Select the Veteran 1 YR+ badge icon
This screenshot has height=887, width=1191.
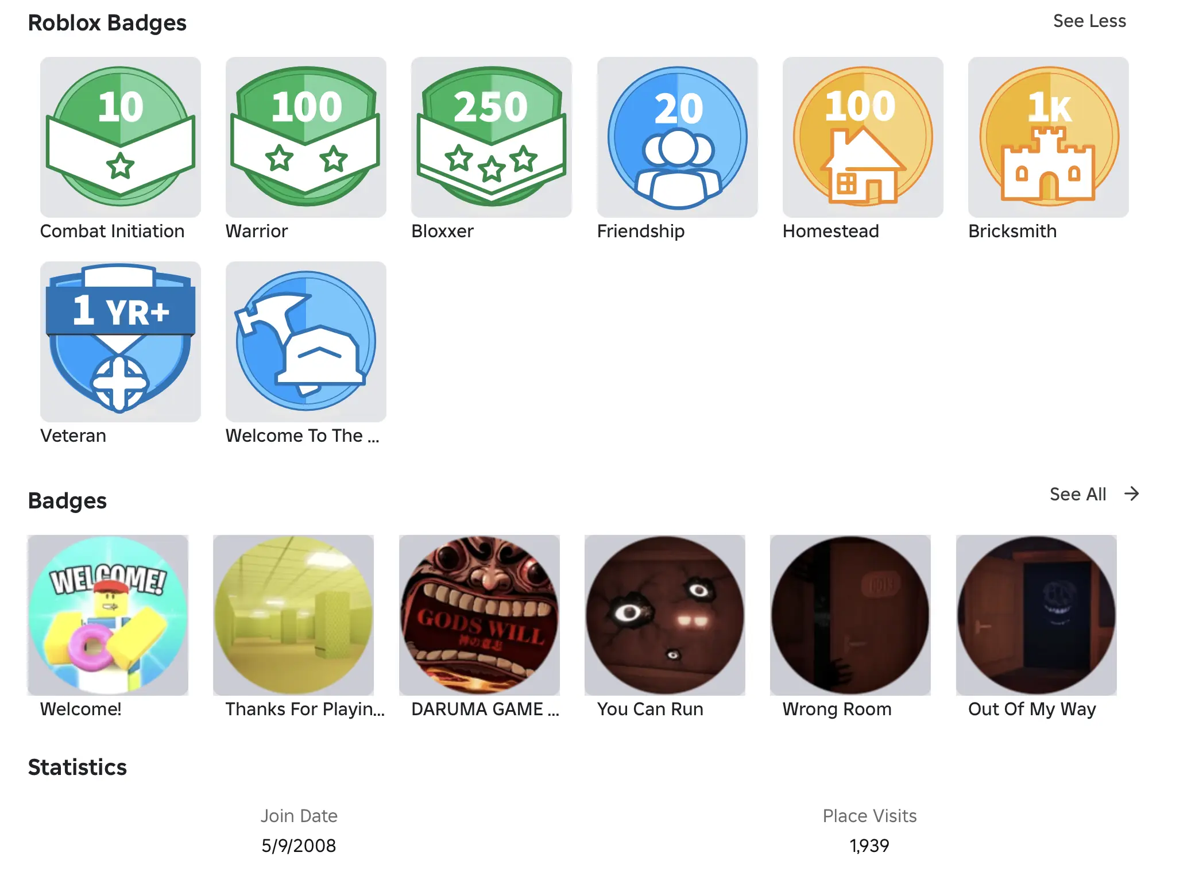pyautogui.click(x=121, y=341)
